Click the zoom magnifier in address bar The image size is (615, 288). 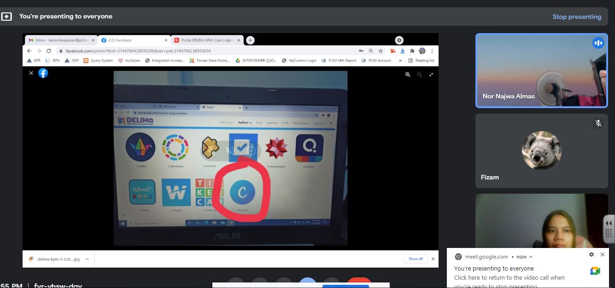coord(371,51)
